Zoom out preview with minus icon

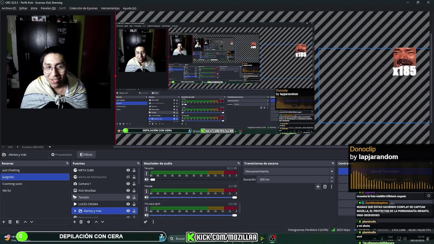click(x=3, y=147)
